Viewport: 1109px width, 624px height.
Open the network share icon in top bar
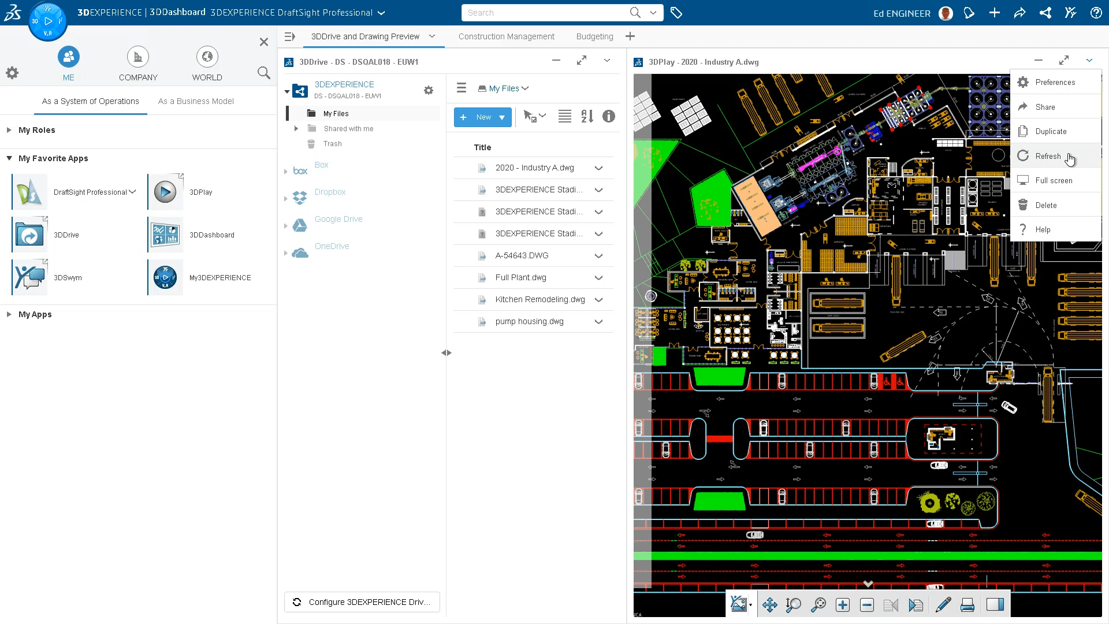click(1045, 13)
